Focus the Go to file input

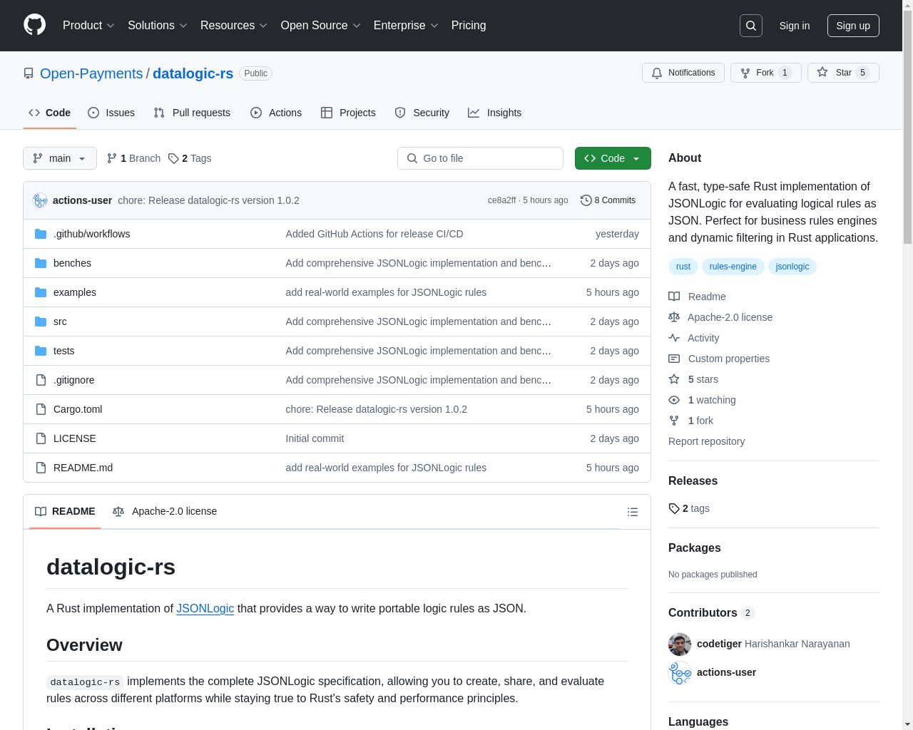tap(480, 158)
